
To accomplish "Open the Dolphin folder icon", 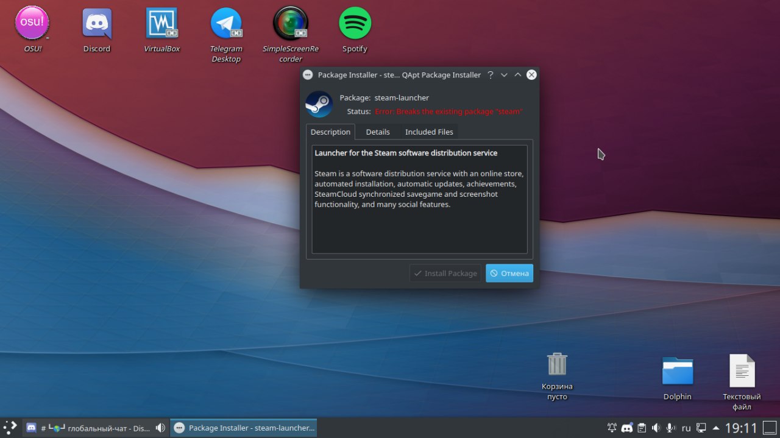I will click(x=678, y=371).
